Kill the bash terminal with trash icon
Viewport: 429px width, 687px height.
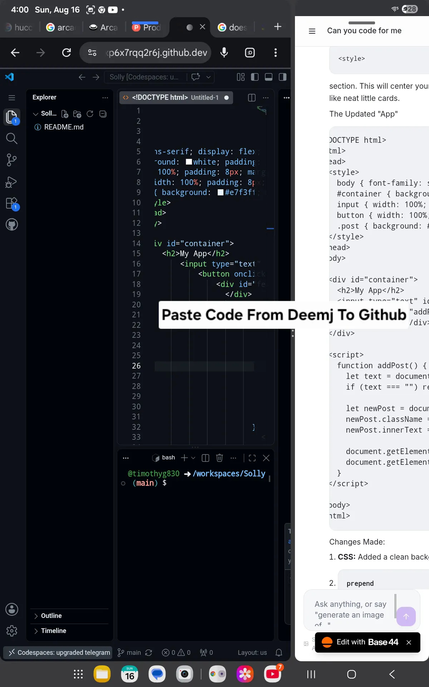tap(220, 458)
